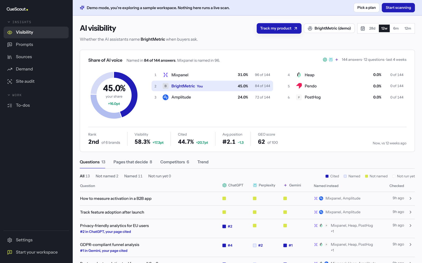Click the Not named legend color swatch
The image size is (422, 263).
[x=366, y=176]
